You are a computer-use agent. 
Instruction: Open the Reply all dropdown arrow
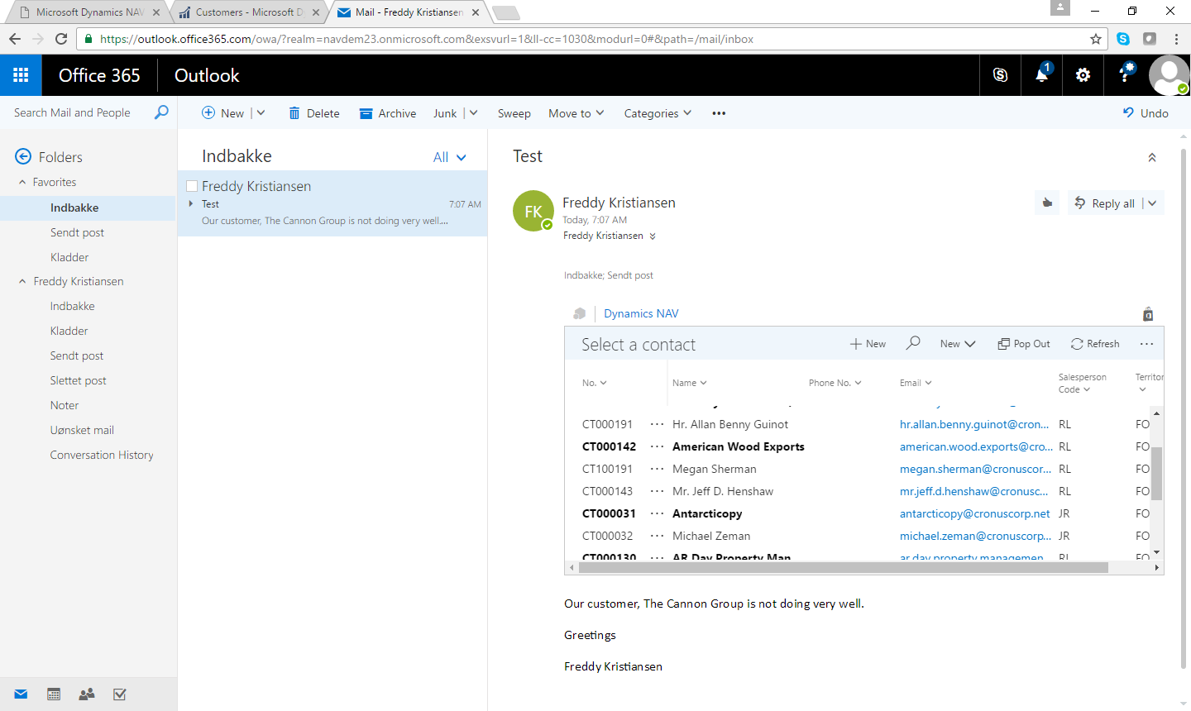1153,203
